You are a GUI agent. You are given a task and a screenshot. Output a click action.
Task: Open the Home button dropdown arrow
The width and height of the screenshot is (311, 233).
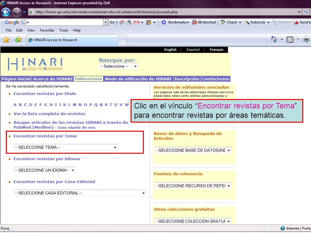tap(282, 39)
